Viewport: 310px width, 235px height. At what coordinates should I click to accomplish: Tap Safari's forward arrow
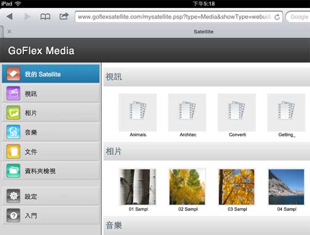[27, 17]
